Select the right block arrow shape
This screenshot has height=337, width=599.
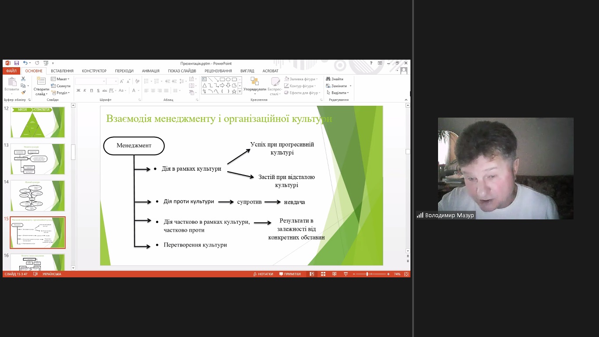point(222,85)
